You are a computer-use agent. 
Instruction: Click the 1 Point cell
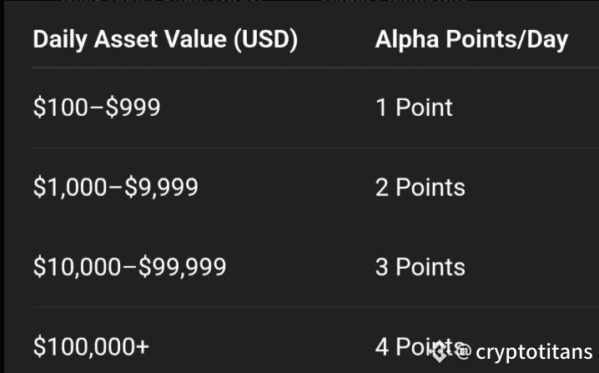pyautogui.click(x=414, y=108)
